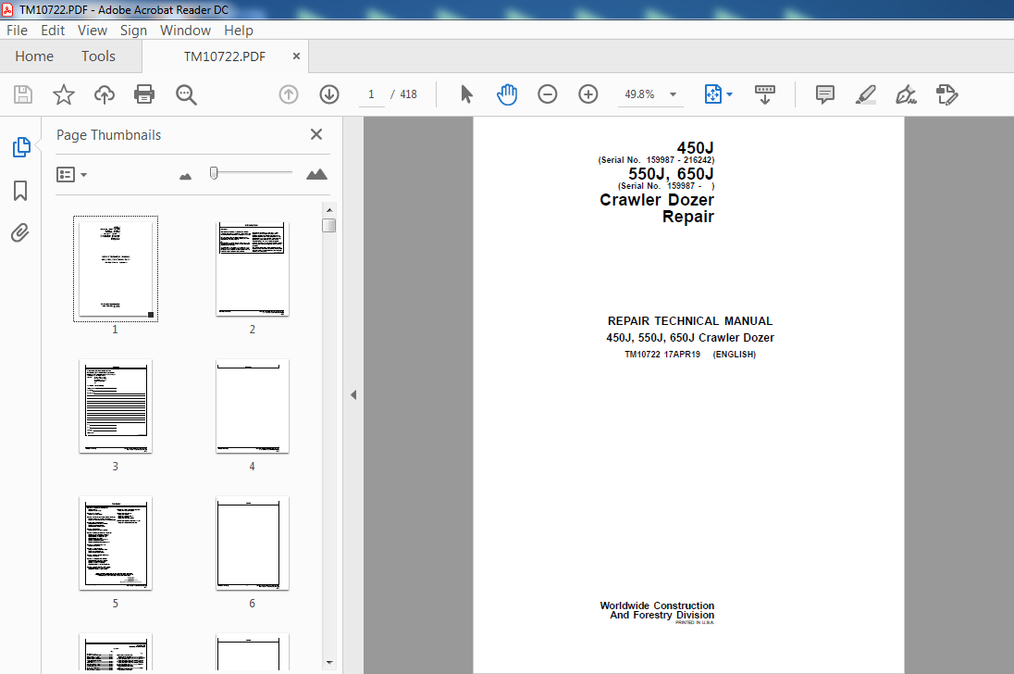Open the Bookmarks panel in sidebar
The width and height of the screenshot is (1014, 674).
click(19, 191)
